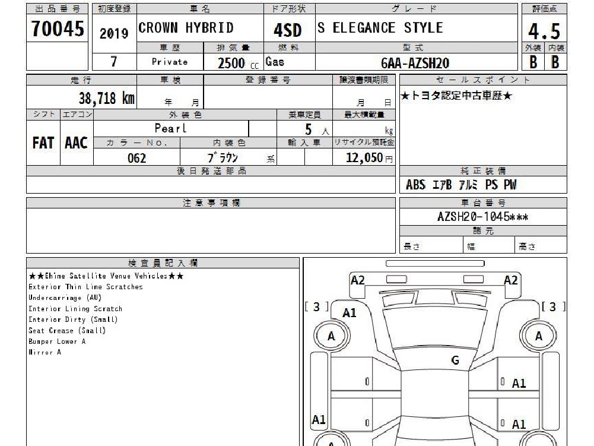Viewport: 594px width, 446px height.
Task: Click the overall score 4.5
Action: click(x=544, y=31)
